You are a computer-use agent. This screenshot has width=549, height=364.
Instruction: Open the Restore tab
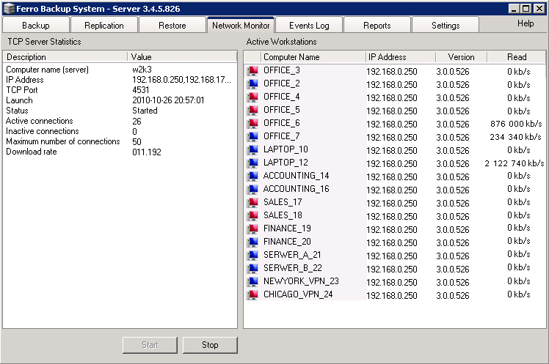(x=172, y=26)
